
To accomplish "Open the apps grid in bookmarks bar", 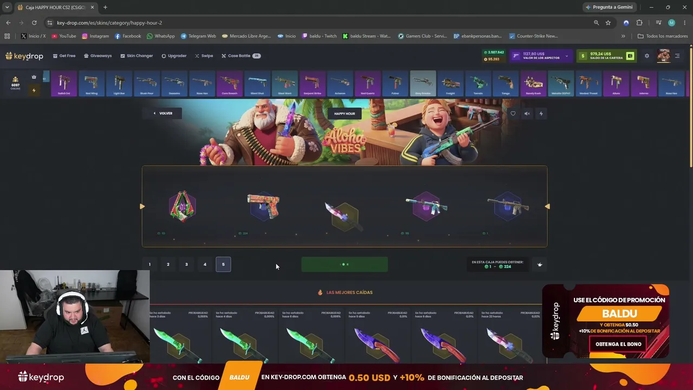I will pyautogui.click(x=7, y=36).
